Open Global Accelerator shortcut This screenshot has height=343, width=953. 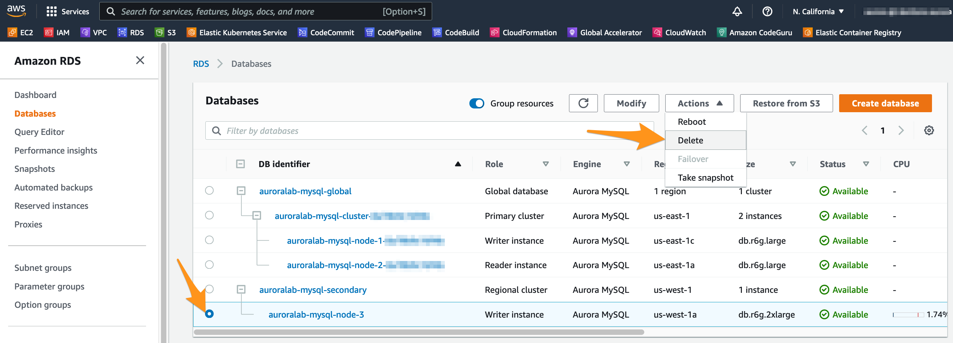605,33
